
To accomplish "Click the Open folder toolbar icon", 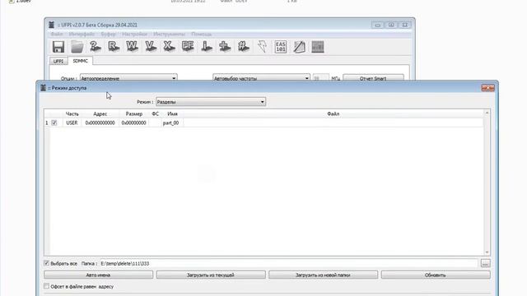I will tap(77, 47).
